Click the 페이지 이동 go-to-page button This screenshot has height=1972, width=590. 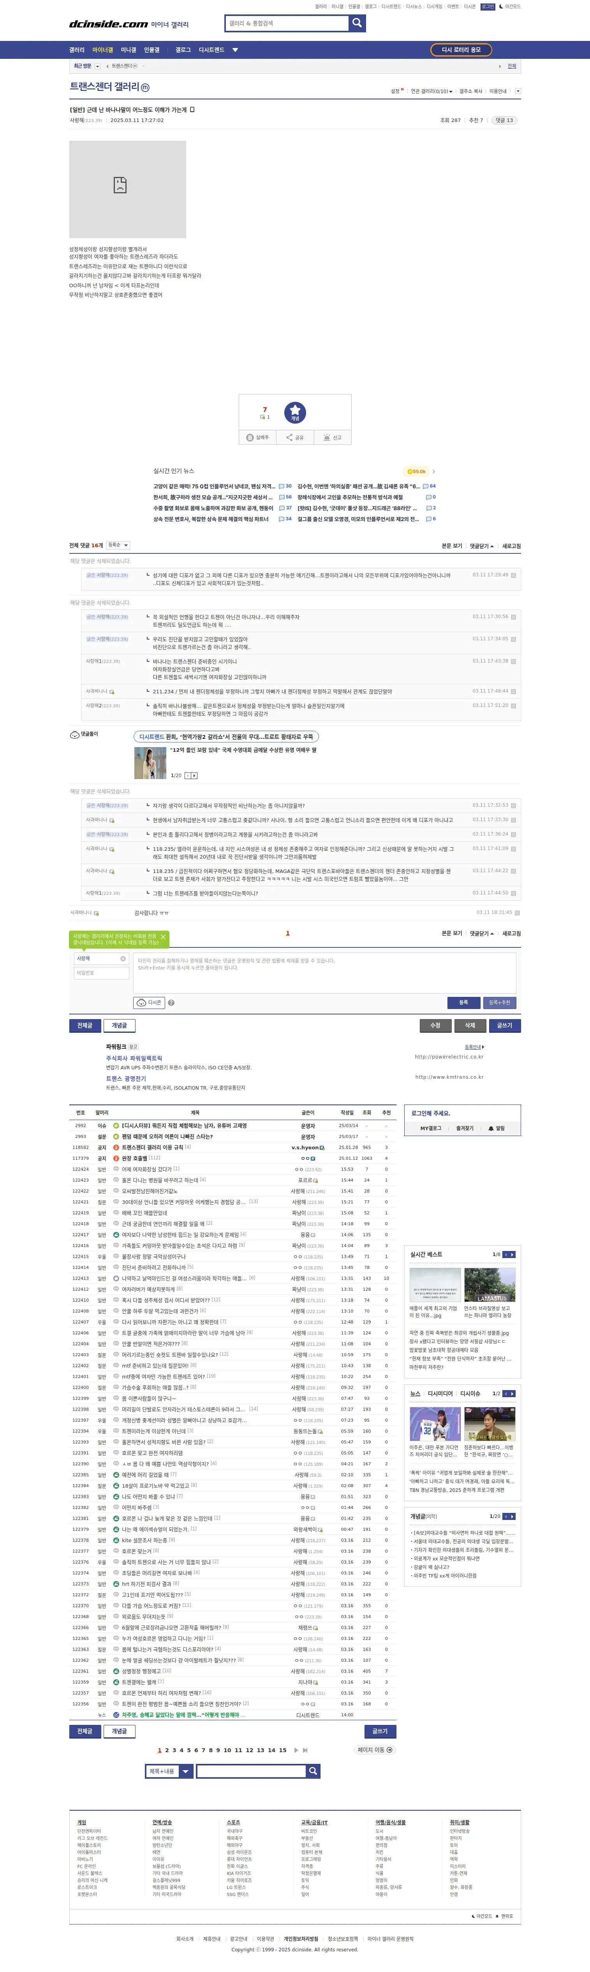click(x=375, y=1749)
